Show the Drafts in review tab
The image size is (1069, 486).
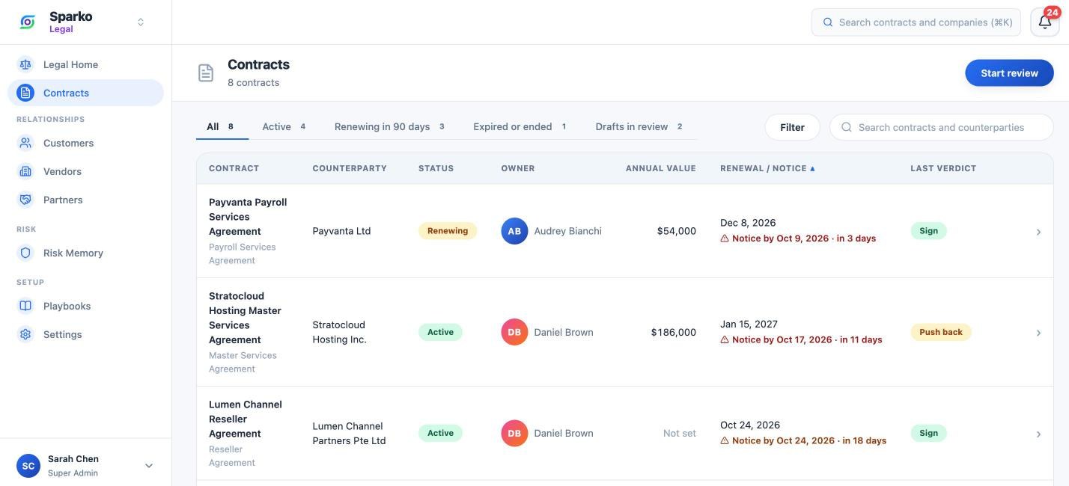(x=639, y=126)
